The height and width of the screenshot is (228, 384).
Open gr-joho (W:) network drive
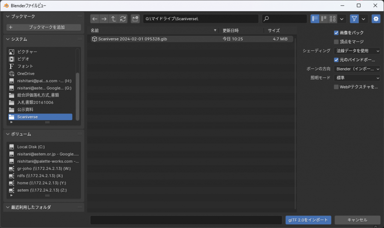[43, 168]
